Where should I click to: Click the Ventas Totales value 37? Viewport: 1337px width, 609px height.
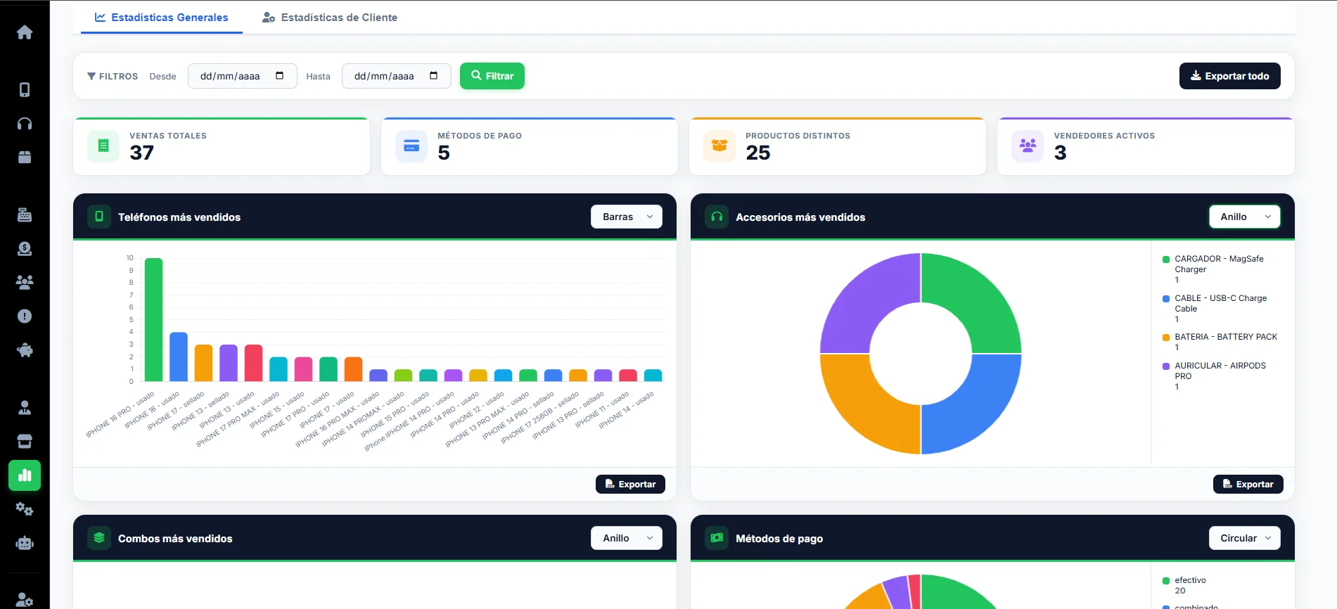click(142, 153)
